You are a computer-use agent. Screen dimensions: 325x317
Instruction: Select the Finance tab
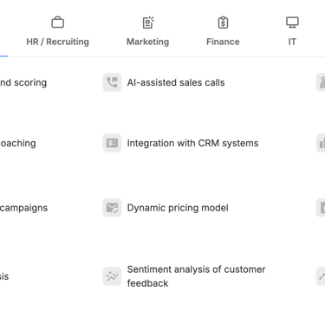click(x=223, y=42)
